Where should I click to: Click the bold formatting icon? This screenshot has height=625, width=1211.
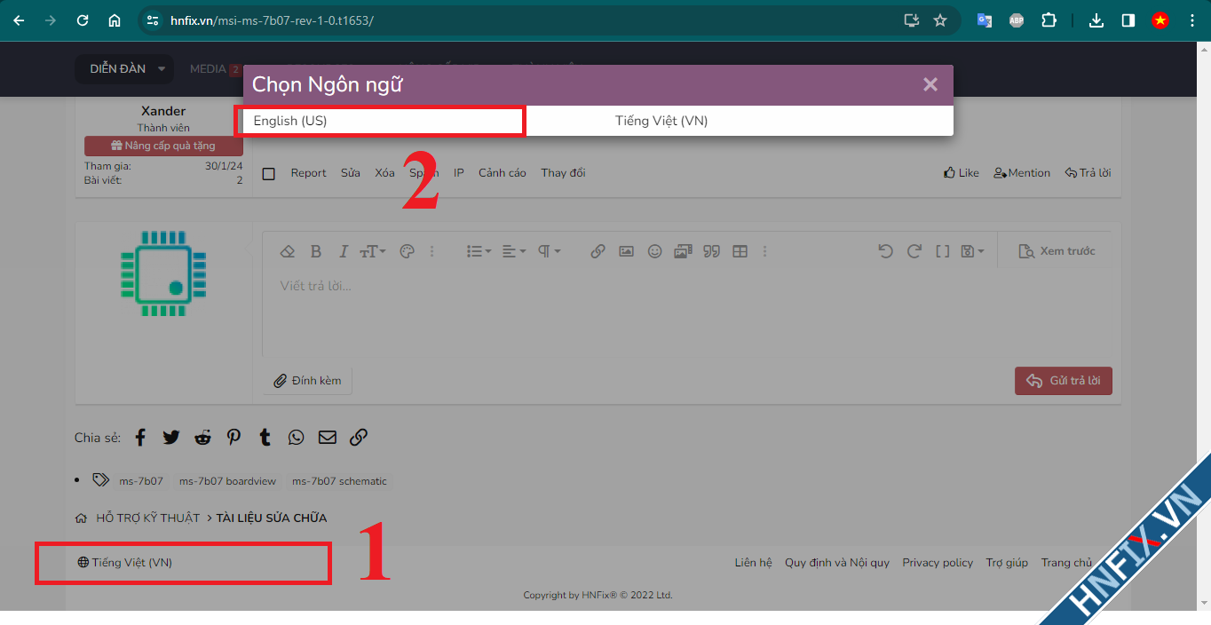316,251
